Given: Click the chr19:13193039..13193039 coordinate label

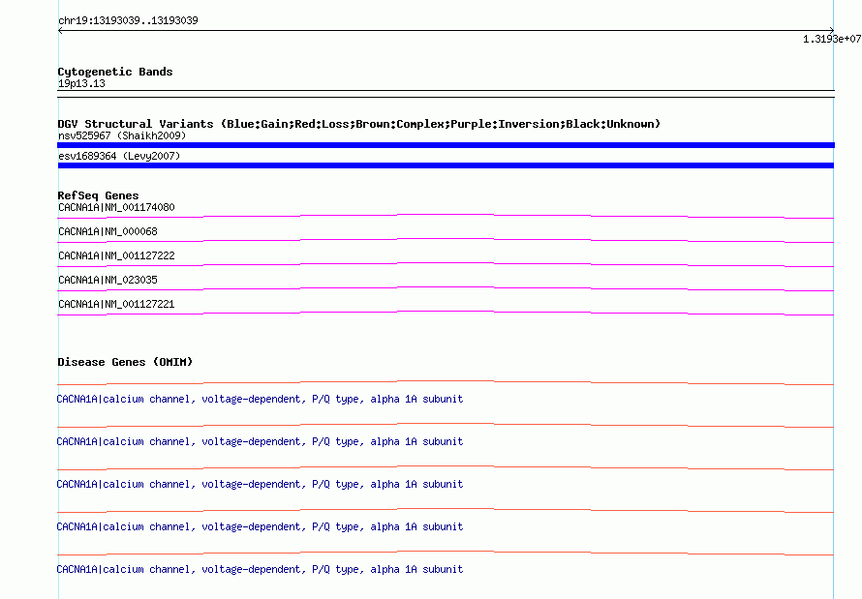Looking at the screenshot, I should tap(128, 20).
